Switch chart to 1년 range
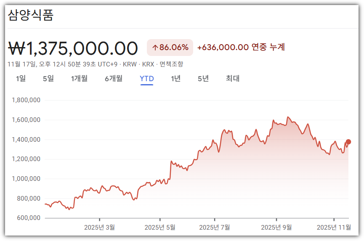364x241 pixels. pyautogui.click(x=176, y=78)
